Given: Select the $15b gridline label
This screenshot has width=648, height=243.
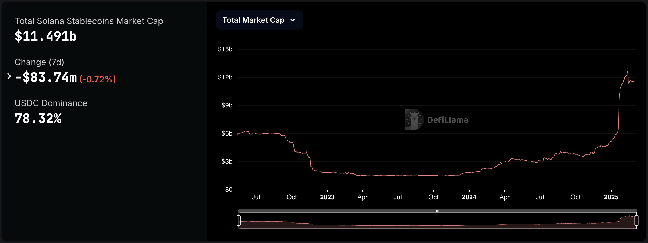Looking at the screenshot, I should coord(225,49).
